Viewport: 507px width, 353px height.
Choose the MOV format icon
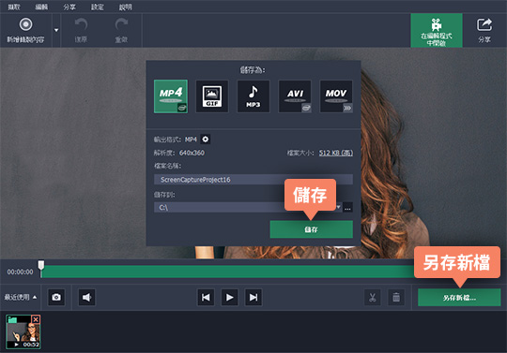tap(336, 96)
